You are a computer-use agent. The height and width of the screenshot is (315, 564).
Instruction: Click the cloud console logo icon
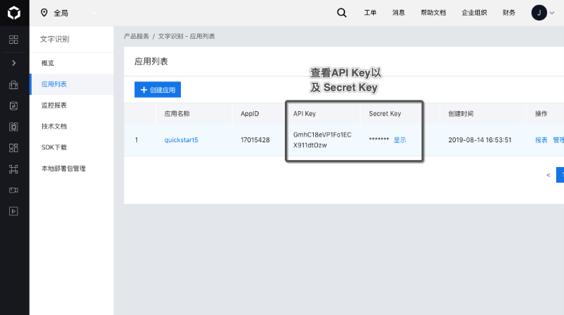[14, 13]
